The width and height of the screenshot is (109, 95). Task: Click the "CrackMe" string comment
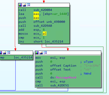(x=92, y=66)
